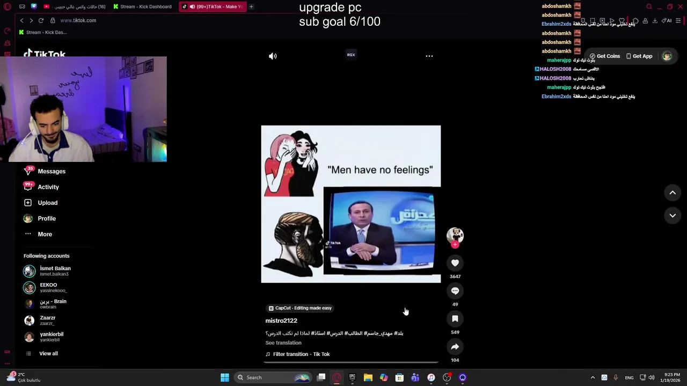The image size is (687, 386).
Task: Click Get Coins button
Action: (605, 56)
